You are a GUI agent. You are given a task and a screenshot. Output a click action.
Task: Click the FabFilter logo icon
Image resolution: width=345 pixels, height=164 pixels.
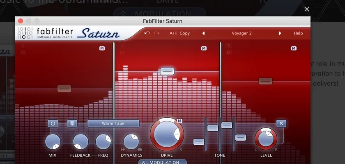tap(25, 33)
